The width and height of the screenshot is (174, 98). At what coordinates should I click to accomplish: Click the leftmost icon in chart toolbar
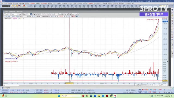click(x=4, y=14)
